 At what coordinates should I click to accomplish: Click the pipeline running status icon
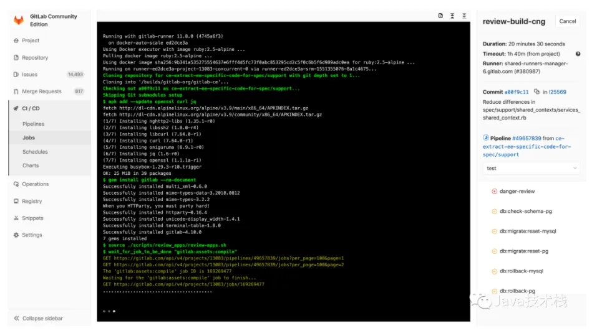[485, 138]
